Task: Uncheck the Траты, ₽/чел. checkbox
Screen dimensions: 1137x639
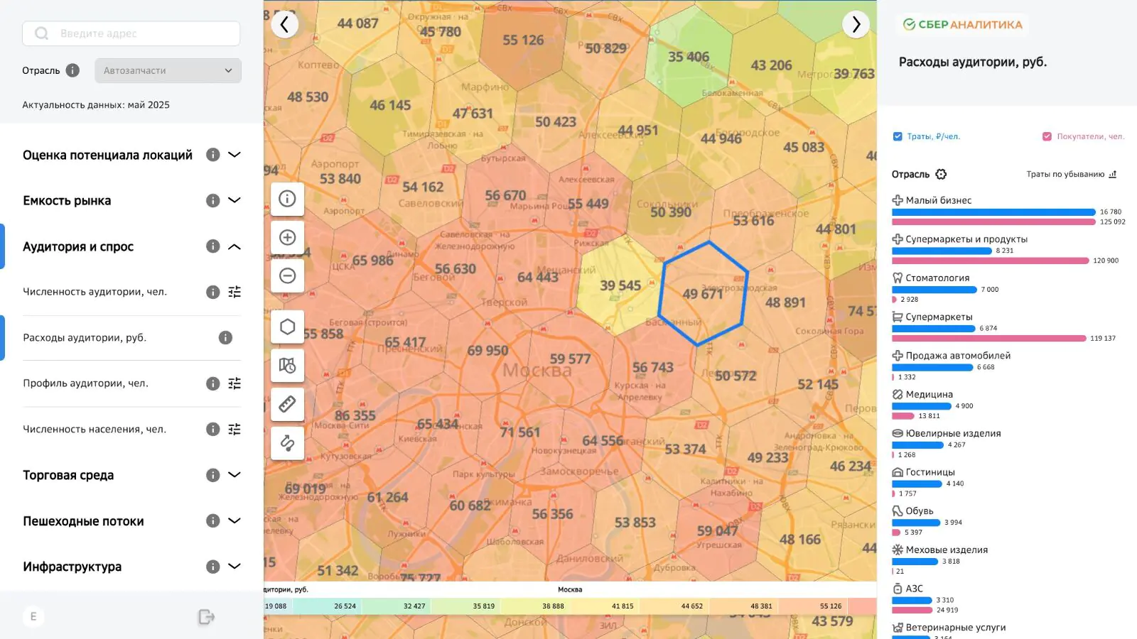Action: click(x=898, y=136)
